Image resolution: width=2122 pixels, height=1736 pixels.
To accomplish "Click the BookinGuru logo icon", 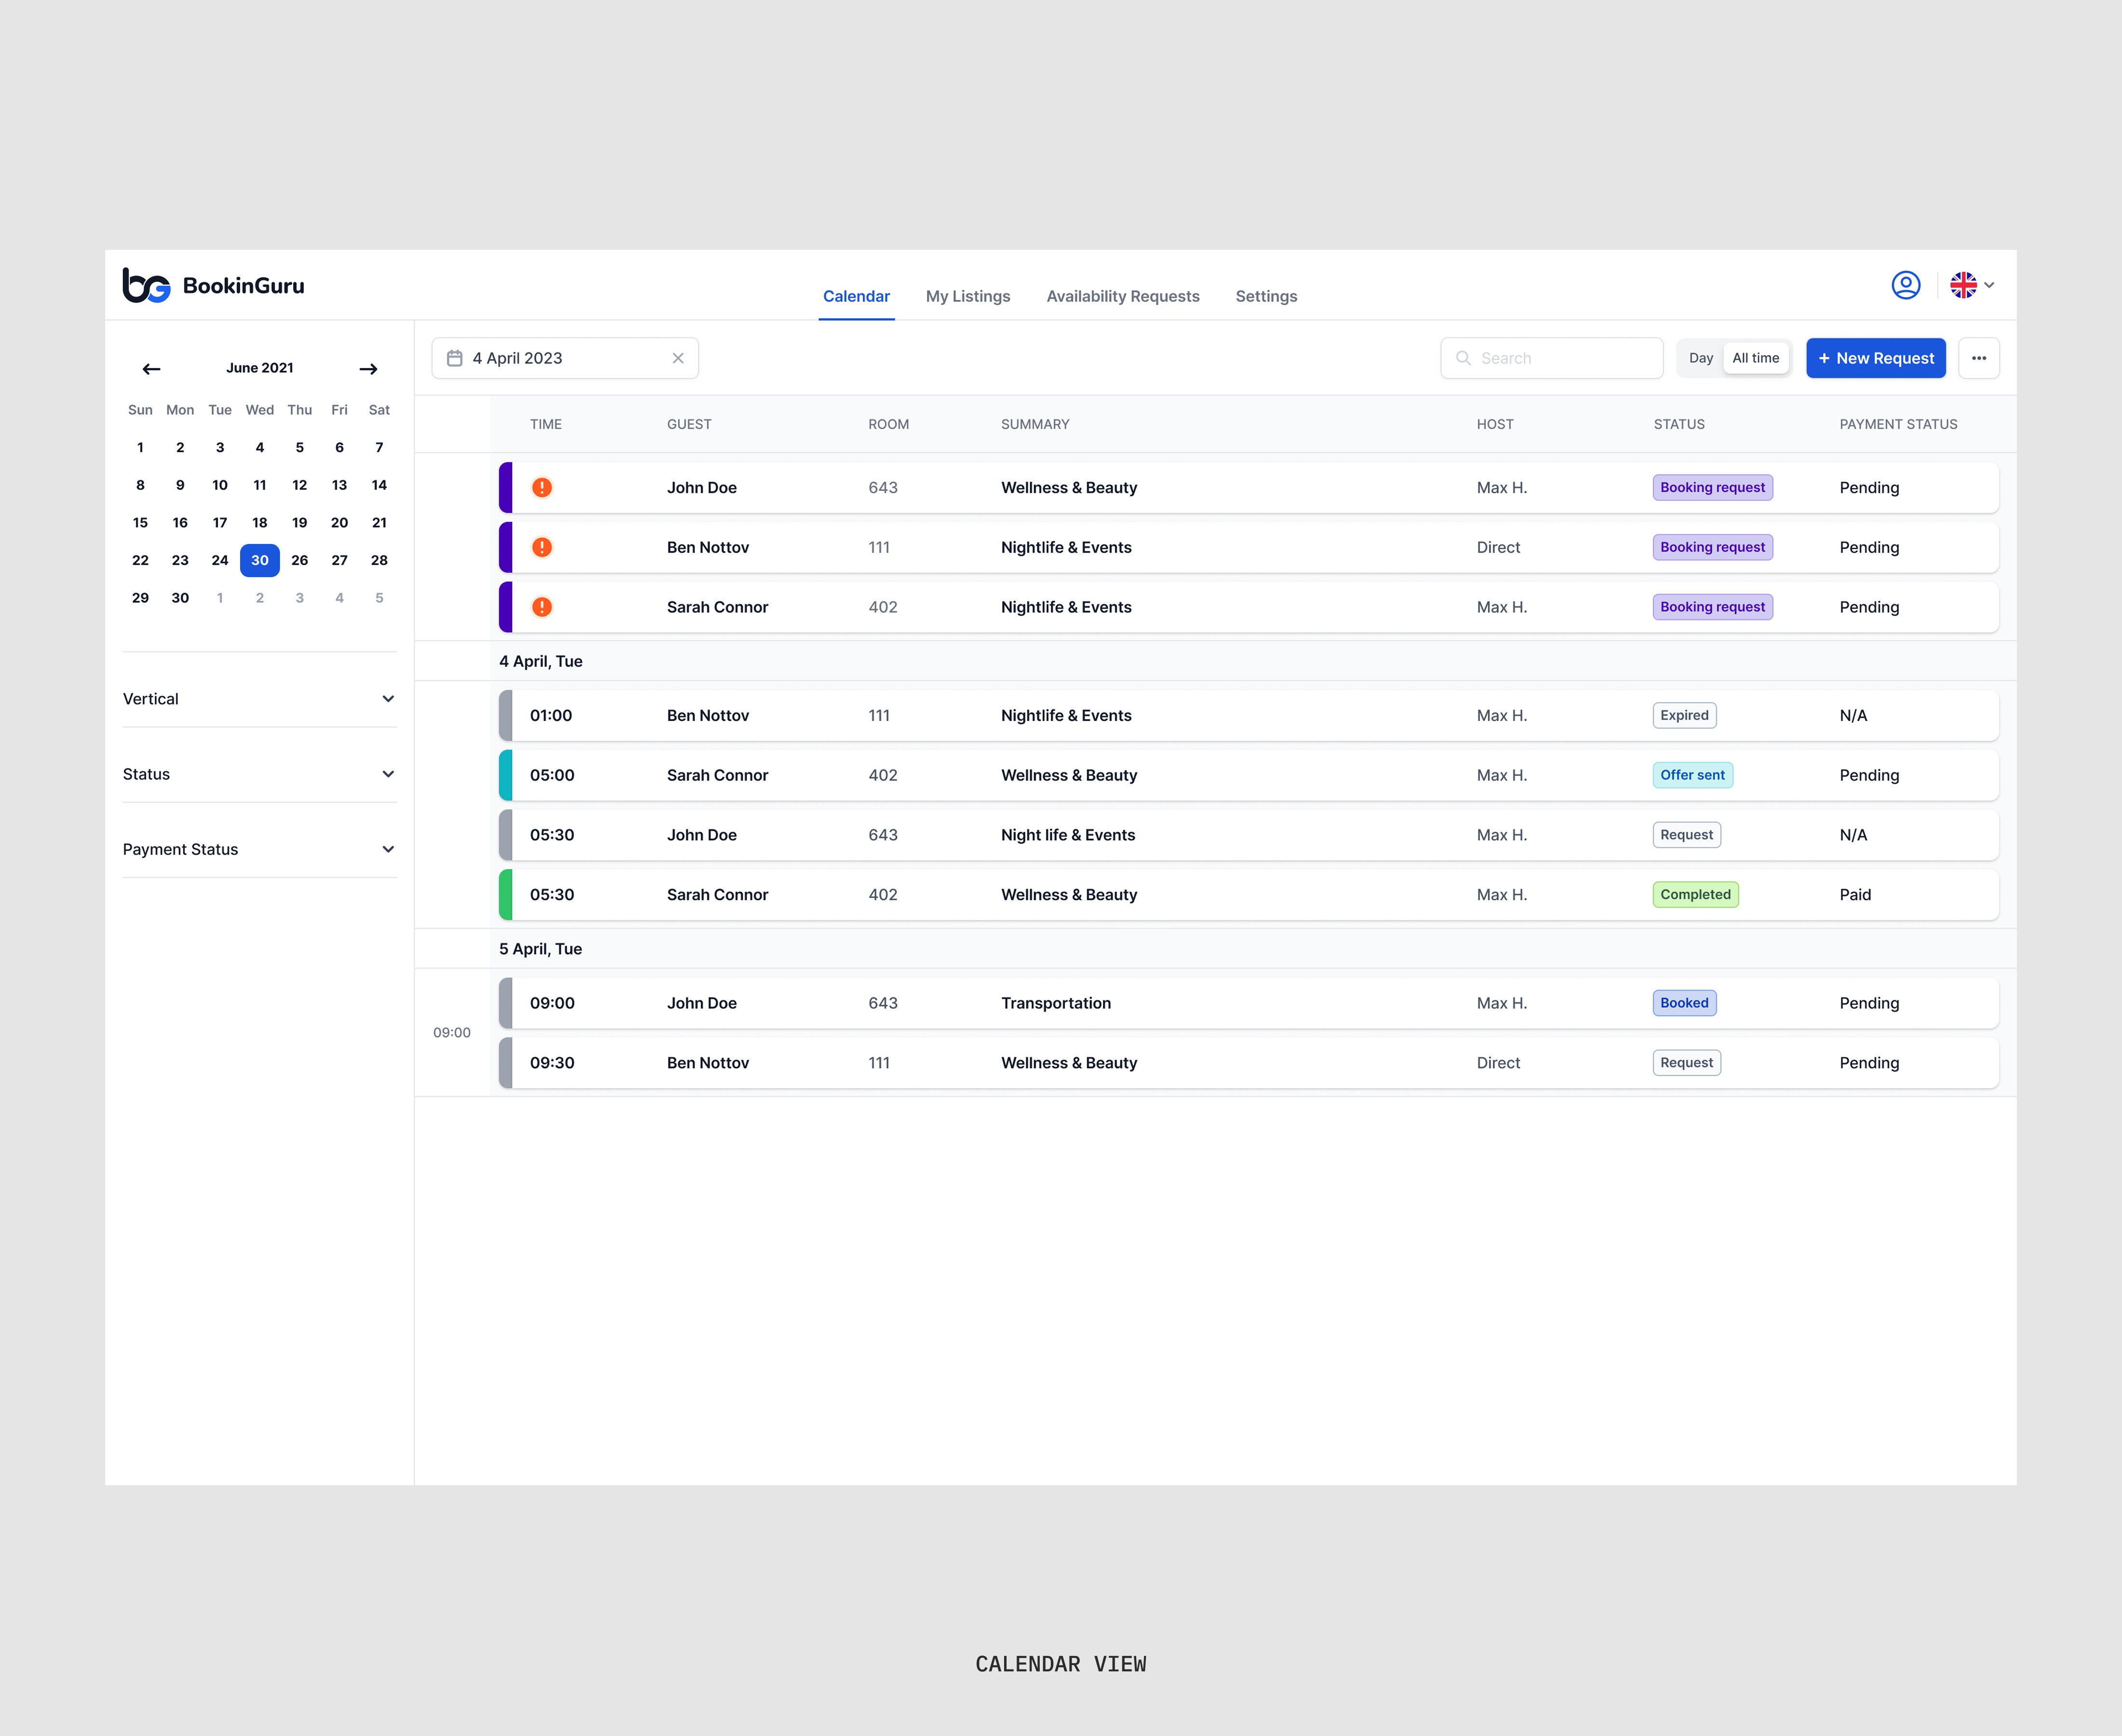I will pos(146,285).
